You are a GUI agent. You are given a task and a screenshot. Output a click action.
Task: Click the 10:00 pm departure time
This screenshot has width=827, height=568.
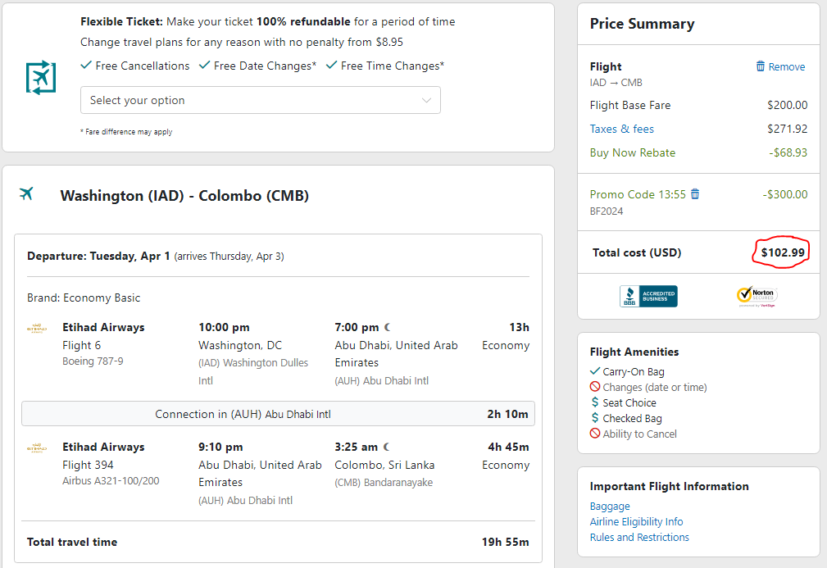pos(224,328)
